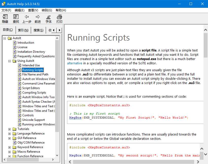Click the page icon beside License

(15, 47)
